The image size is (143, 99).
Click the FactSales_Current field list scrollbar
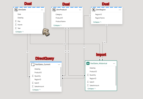[61, 77]
